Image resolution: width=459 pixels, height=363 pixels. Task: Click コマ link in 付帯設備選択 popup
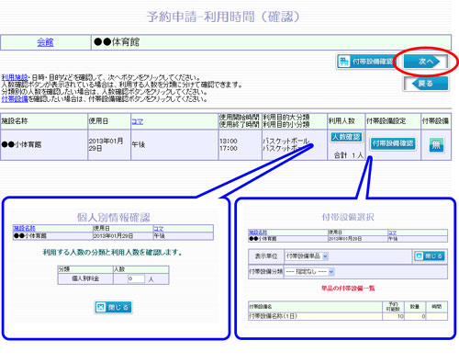392,233
